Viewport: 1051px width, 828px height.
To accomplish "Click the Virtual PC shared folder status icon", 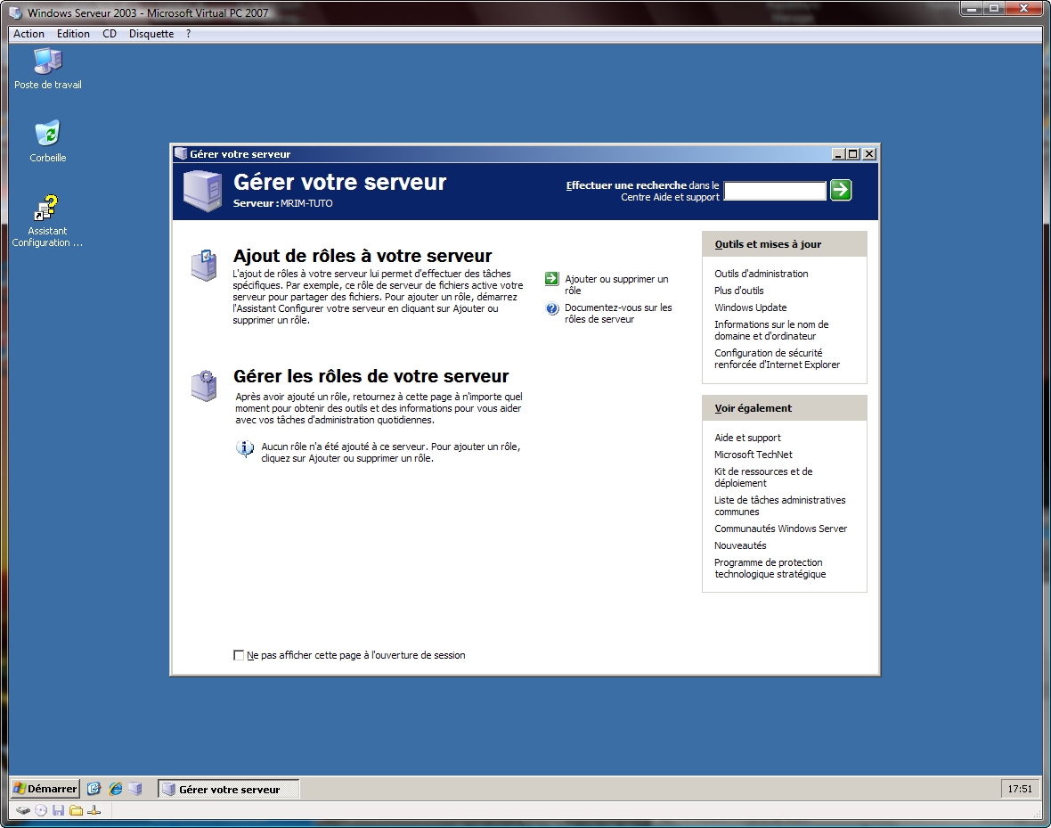I will click(77, 810).
